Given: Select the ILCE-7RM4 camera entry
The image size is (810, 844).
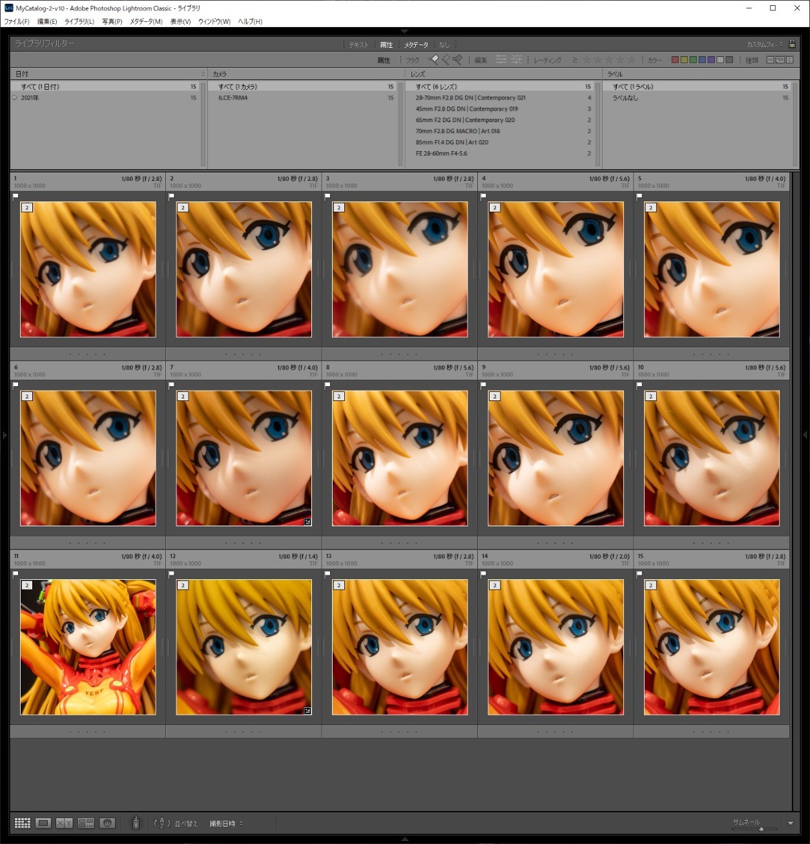Looking at the screenshot, I should point(302,98).
